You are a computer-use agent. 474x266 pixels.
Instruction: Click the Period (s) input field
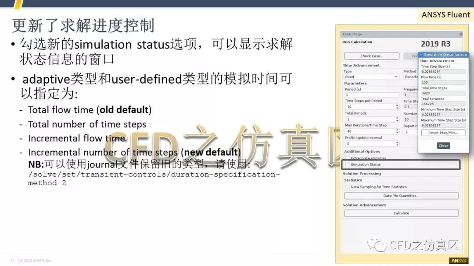[372, 94]
